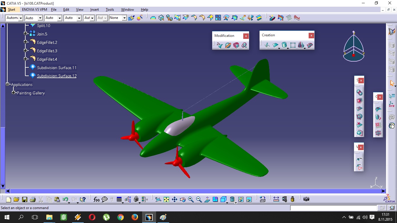
Task: Select Split.10 in tree
Action: pos(44,26)
